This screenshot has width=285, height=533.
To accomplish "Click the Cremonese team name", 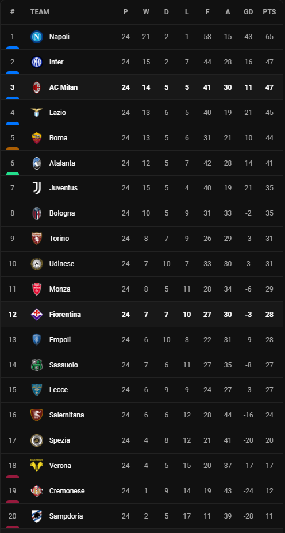I will [67, 491].
